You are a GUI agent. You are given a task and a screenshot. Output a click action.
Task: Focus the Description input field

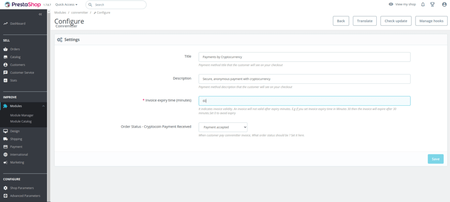(304, 79)
